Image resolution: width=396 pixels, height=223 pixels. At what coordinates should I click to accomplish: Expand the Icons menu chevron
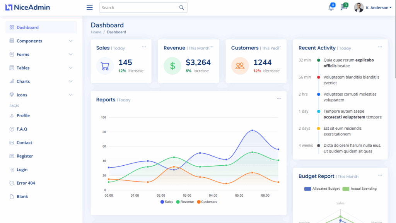(71, 95)
